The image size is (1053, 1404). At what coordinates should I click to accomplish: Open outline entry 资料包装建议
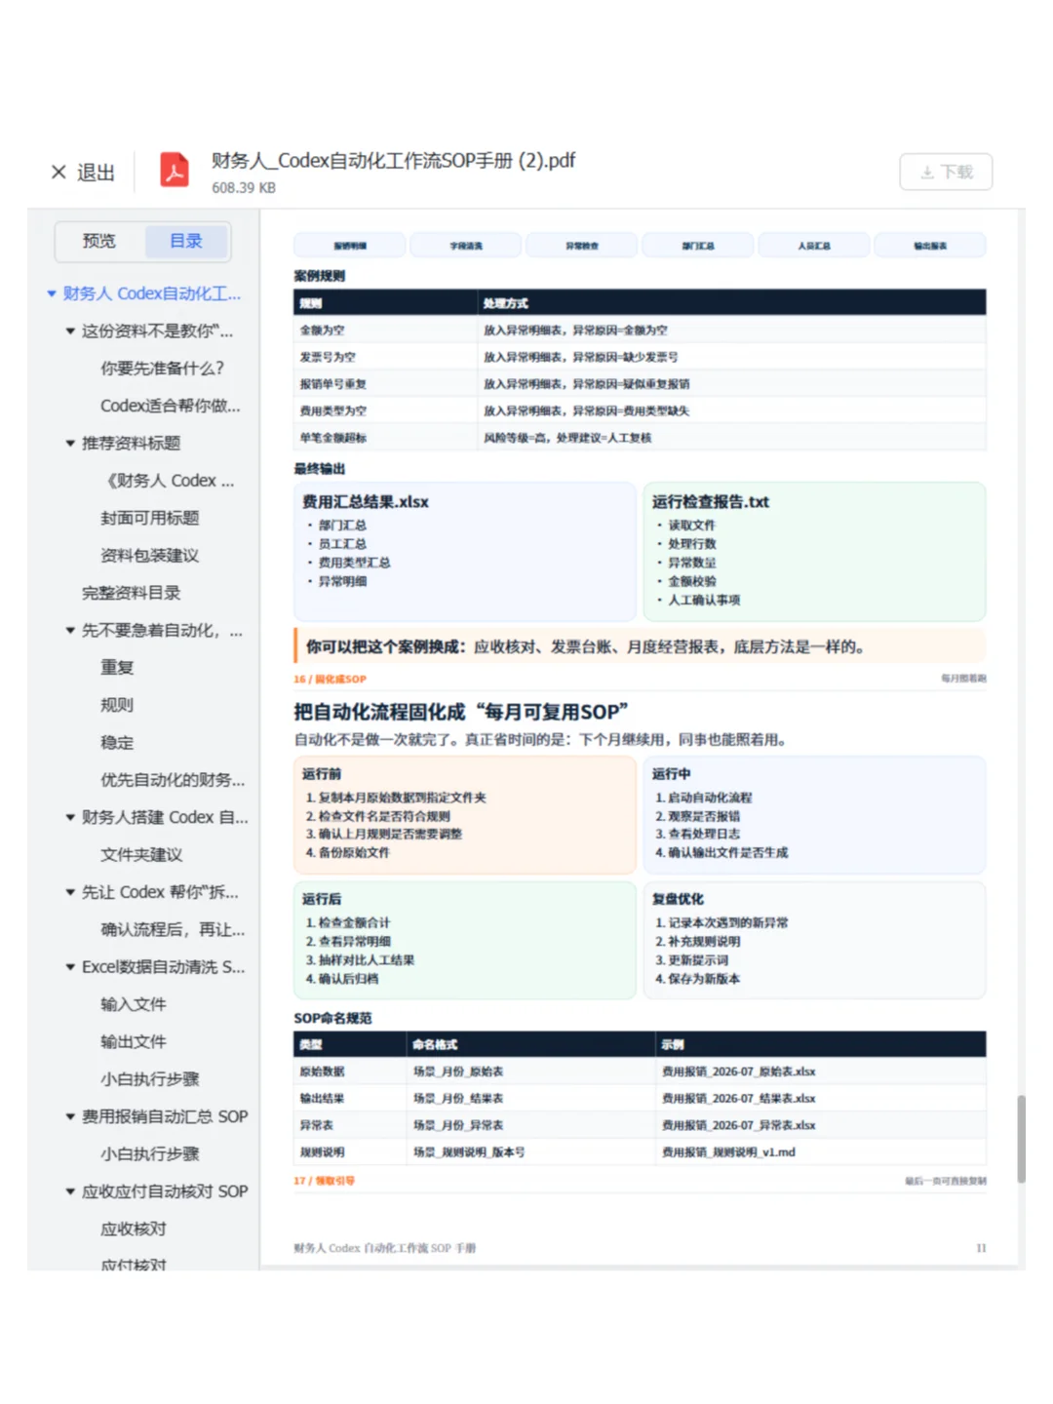coord(149,556)
